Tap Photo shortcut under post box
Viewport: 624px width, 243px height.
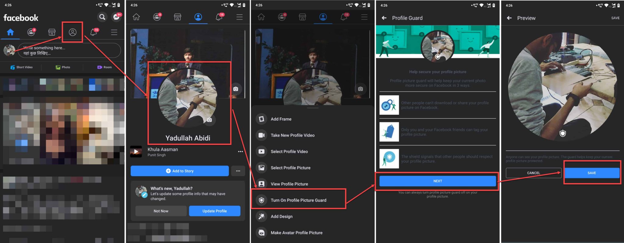(x=63, y=67)
